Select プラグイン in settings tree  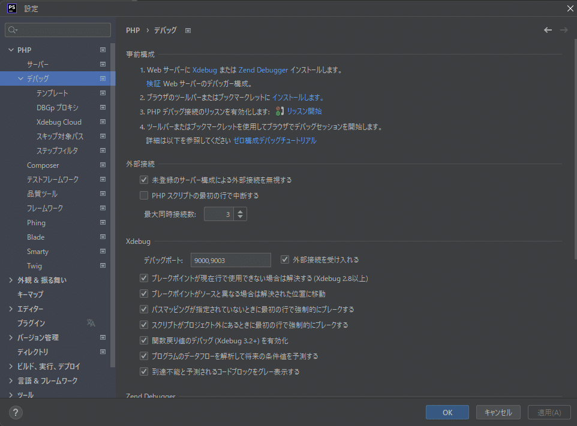[31, 323]
